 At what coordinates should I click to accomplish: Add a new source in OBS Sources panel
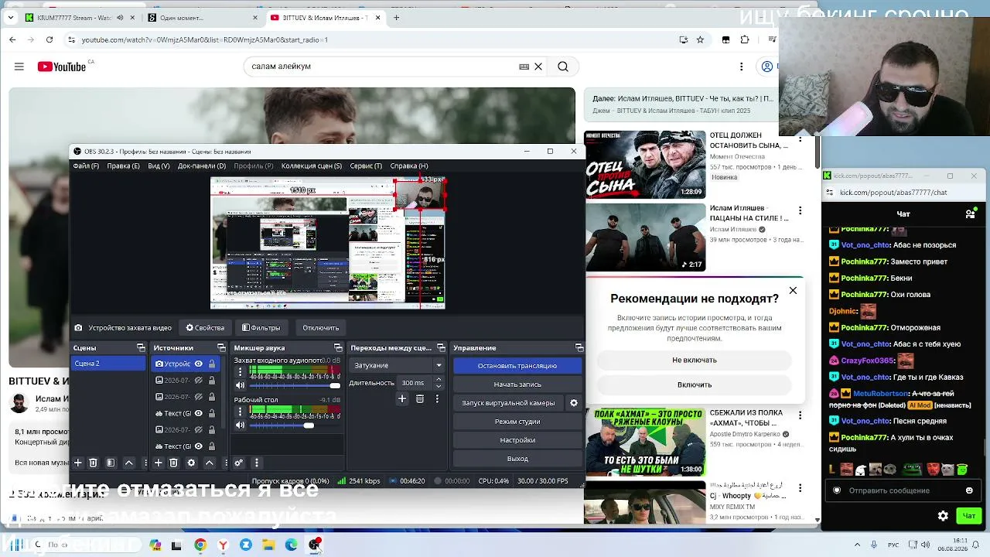[x=158, y=463]
